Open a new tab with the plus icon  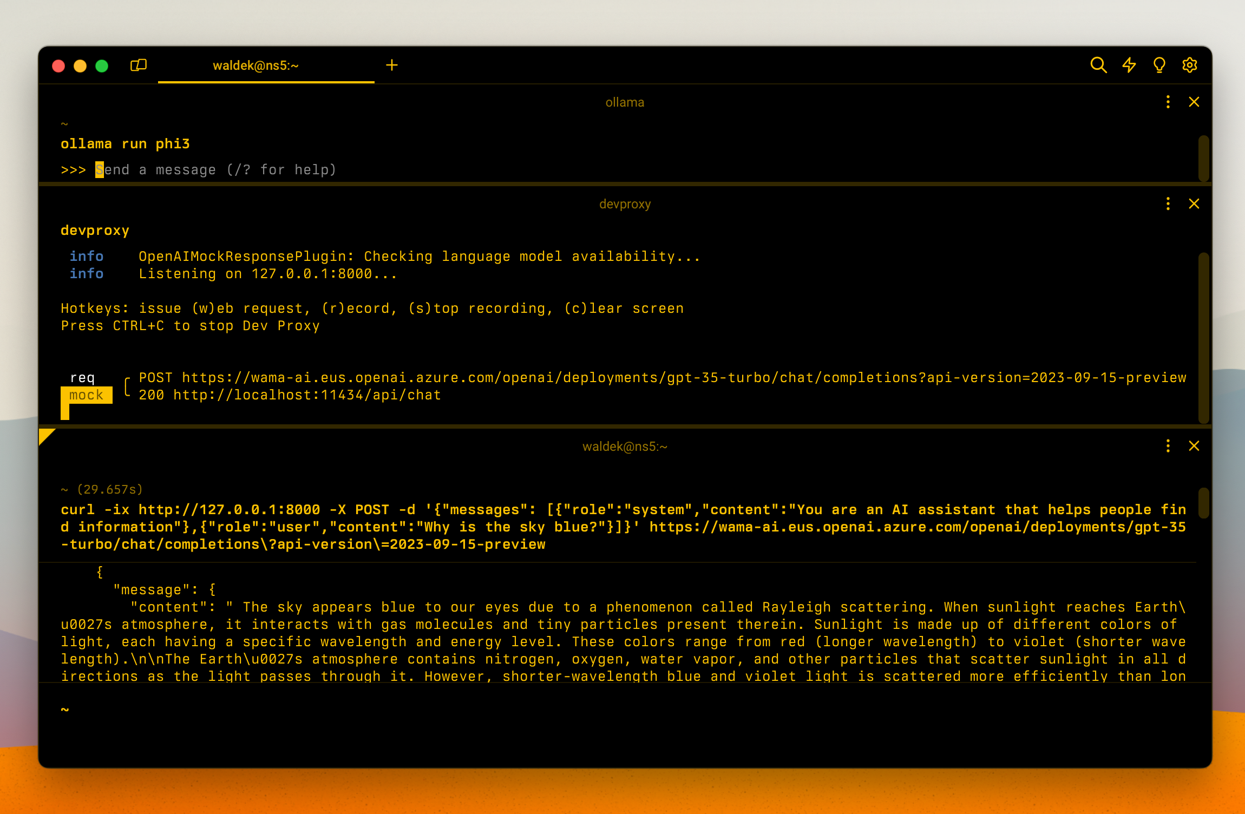[392, 65]
